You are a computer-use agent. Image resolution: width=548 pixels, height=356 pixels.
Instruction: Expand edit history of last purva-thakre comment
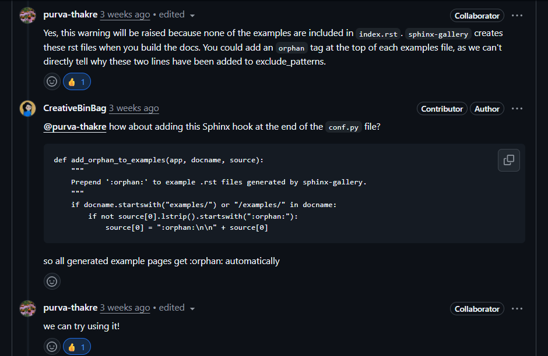click(177, 308)
